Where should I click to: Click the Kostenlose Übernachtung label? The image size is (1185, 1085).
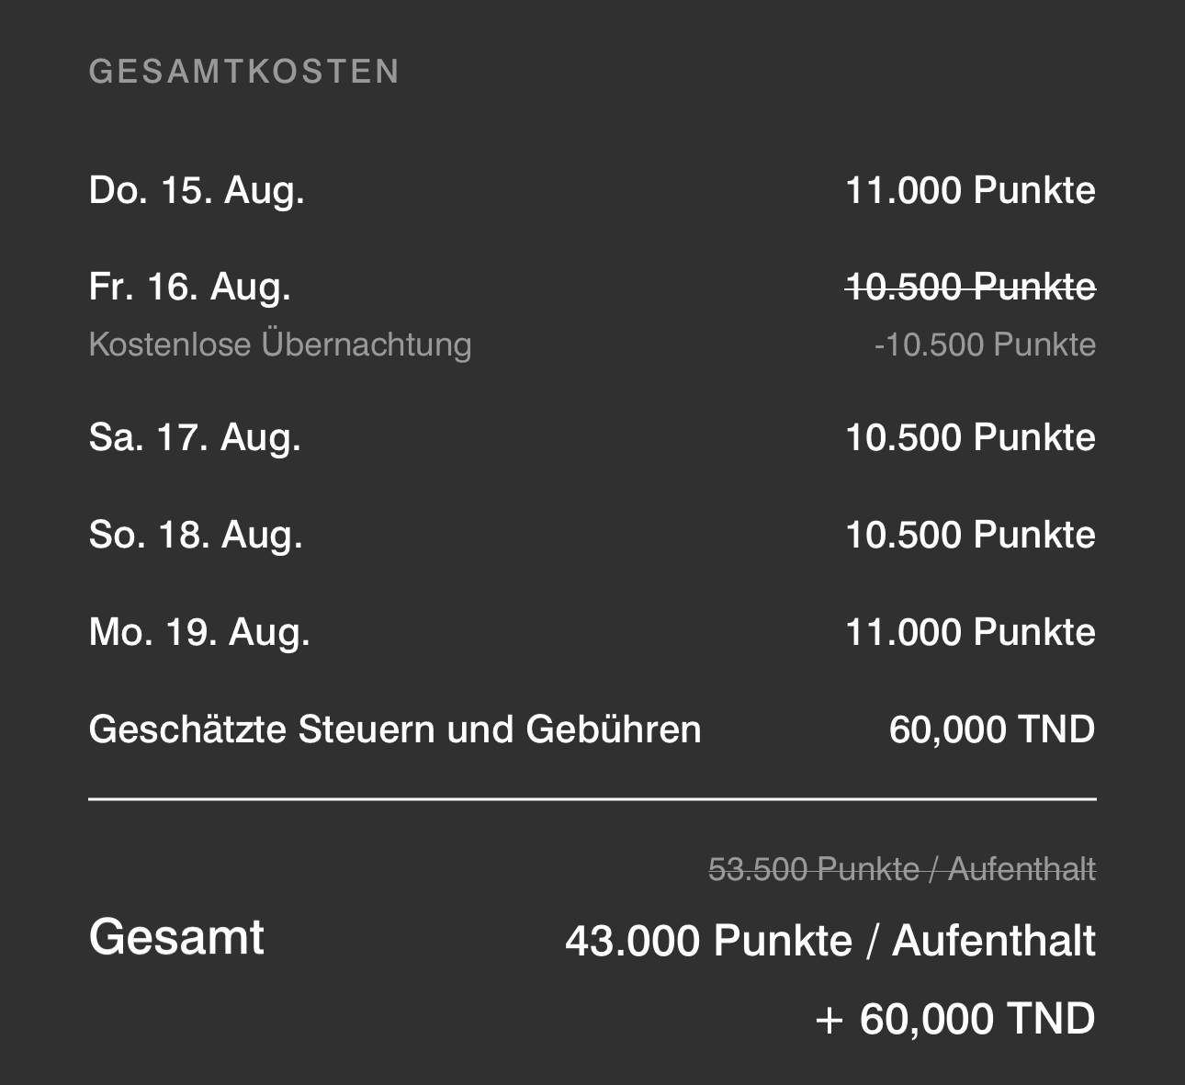tap(280, 345)
